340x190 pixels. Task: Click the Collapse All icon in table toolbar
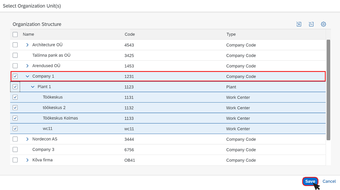311,24
